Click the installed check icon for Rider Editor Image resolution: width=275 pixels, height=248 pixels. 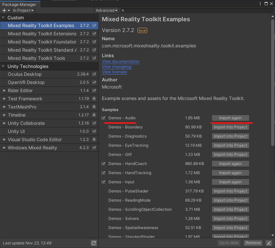click(x=94, y=91)
